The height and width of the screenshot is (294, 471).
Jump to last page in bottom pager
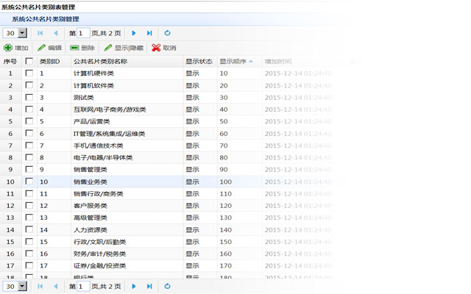(x=150, y=286)
